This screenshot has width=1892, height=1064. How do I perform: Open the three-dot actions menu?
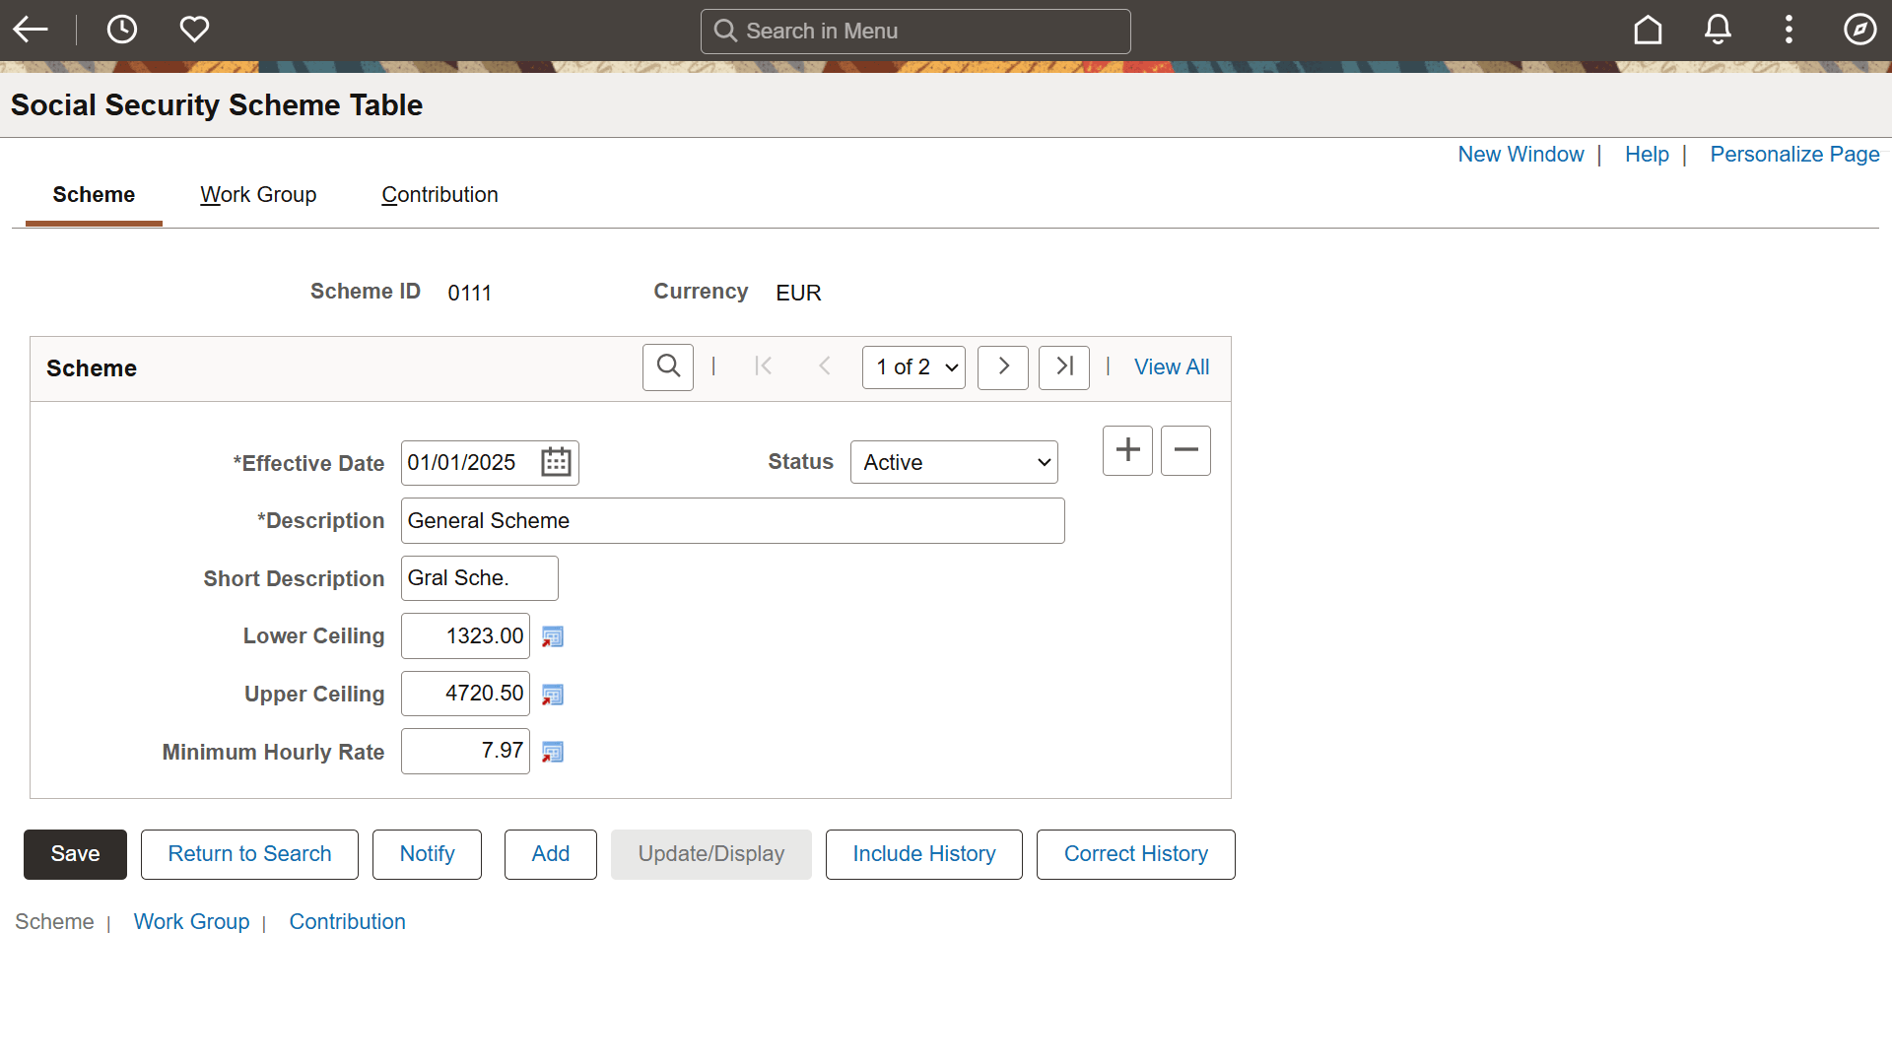tap(1789, 30)
